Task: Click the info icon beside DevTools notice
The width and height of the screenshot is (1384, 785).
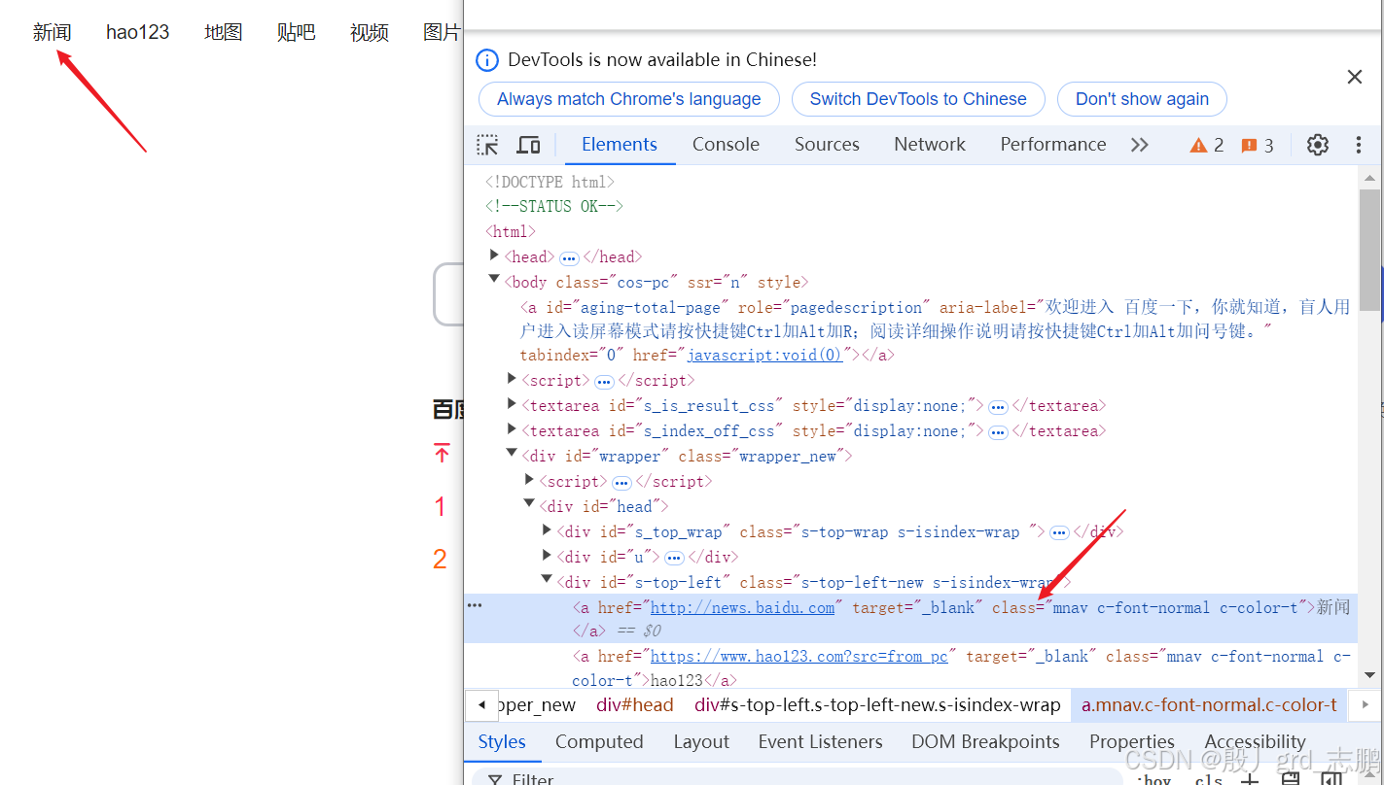Action: (487, 60)
